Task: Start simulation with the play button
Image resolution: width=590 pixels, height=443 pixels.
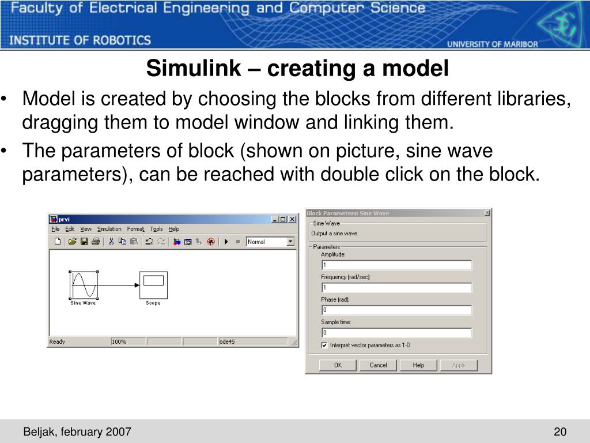Action: tap(226, 242)
